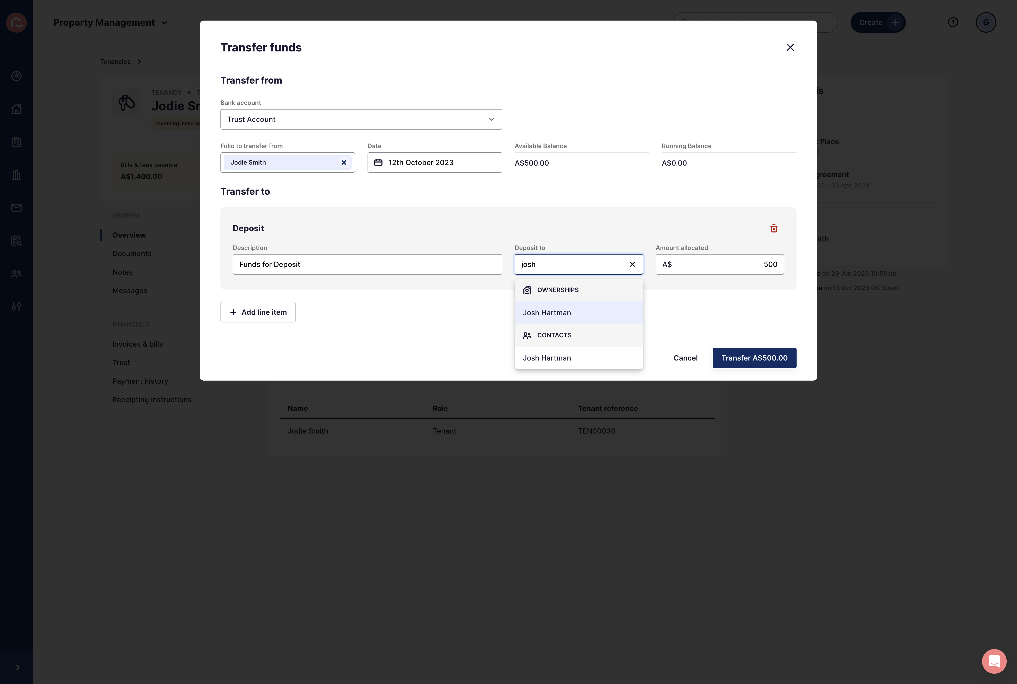Viewport: 1017px width, 684px height.
Task: Open the Bank account Trust Account dropdown
Action: [x=361, y=119]
